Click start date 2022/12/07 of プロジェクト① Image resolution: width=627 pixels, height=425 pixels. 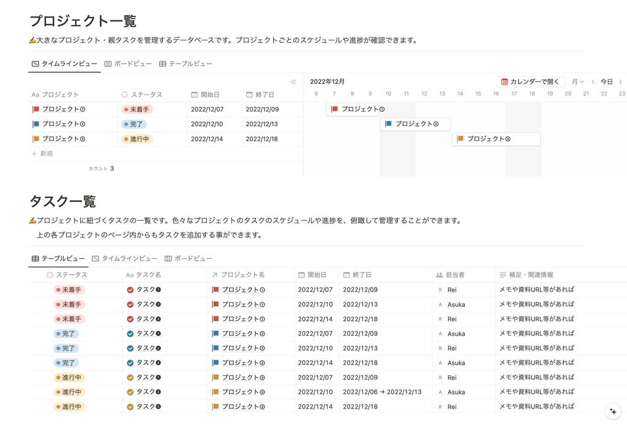[x=207, y=109]
